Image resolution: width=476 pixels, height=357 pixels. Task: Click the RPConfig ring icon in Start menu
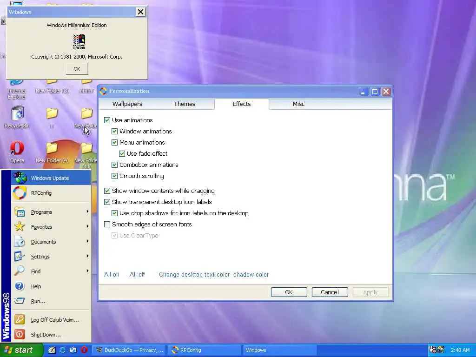[20, 193]
